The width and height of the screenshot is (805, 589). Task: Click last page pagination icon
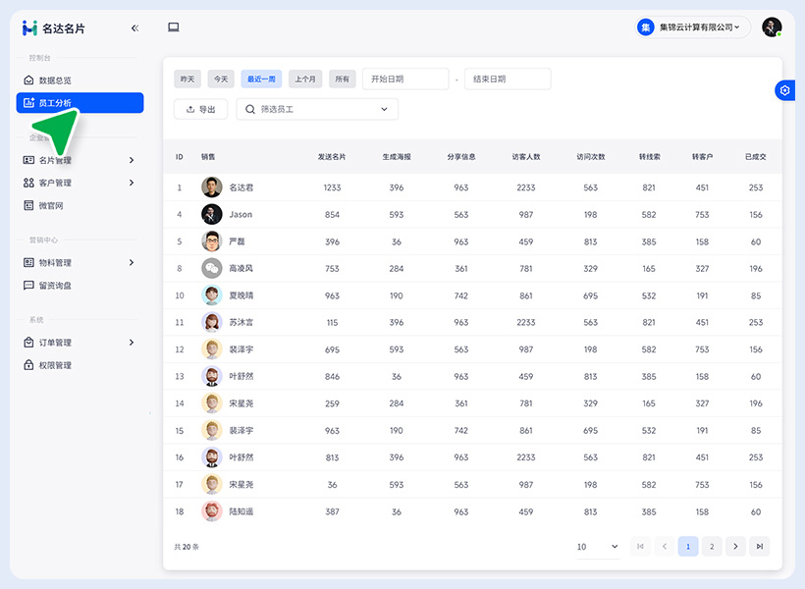pyautogui.click(x=759, y=547)
